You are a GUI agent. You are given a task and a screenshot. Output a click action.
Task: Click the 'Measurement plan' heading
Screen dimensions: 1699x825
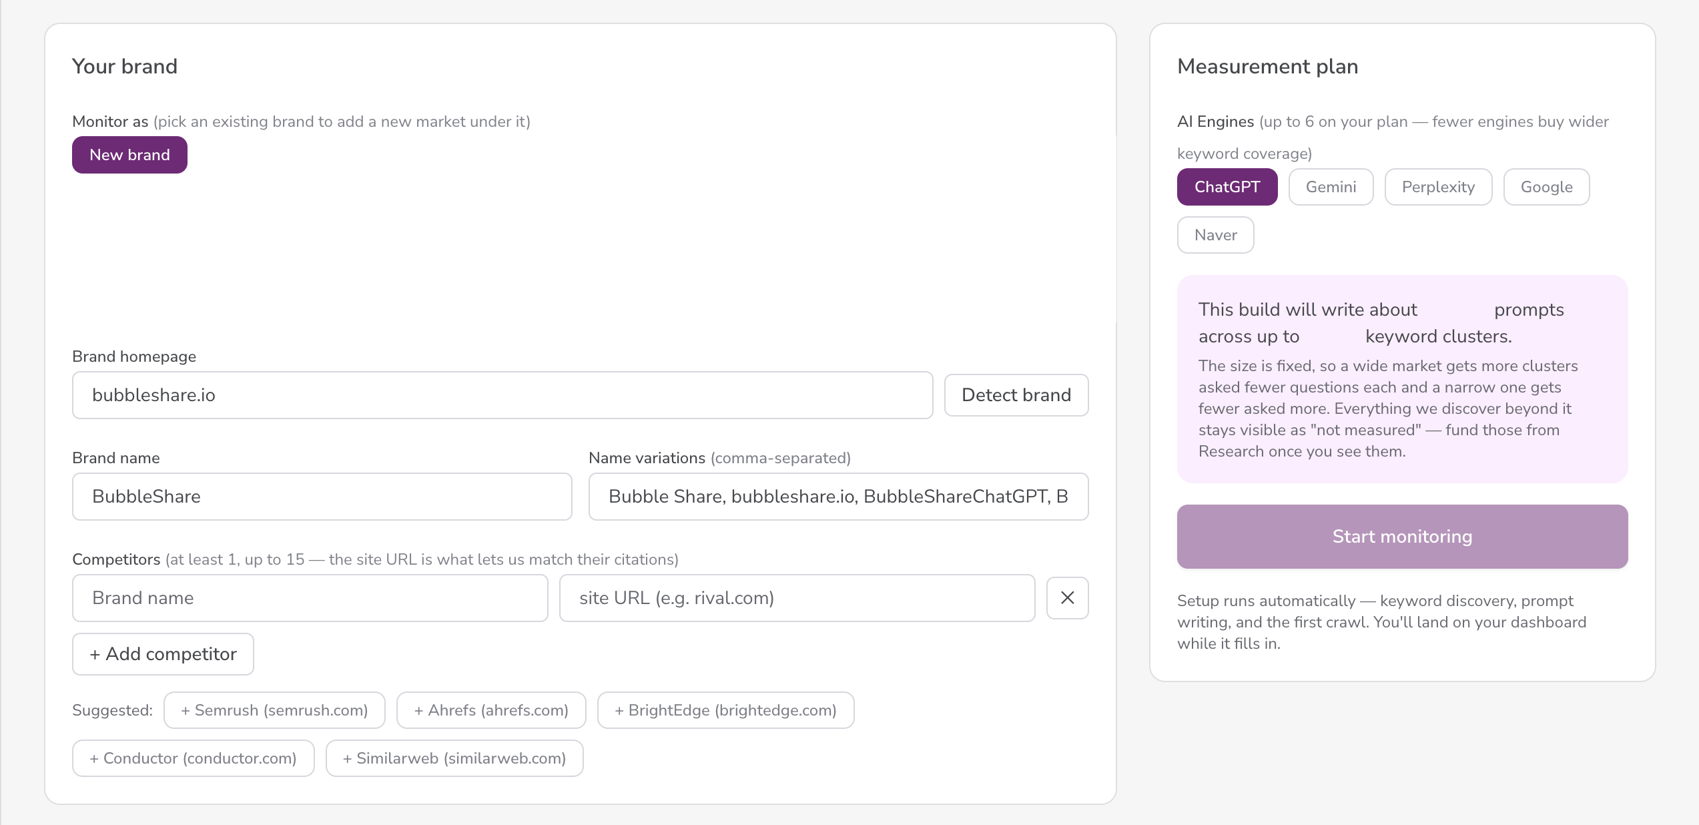pyautogui.click(x=1267, y=66)
